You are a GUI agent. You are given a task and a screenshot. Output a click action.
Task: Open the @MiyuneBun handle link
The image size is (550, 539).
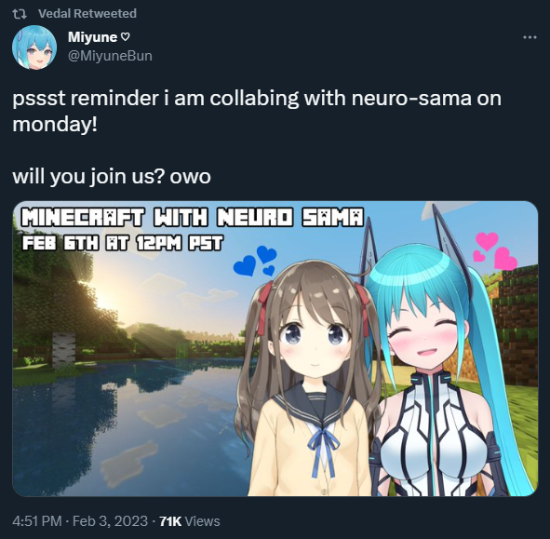tap(110, 56)
